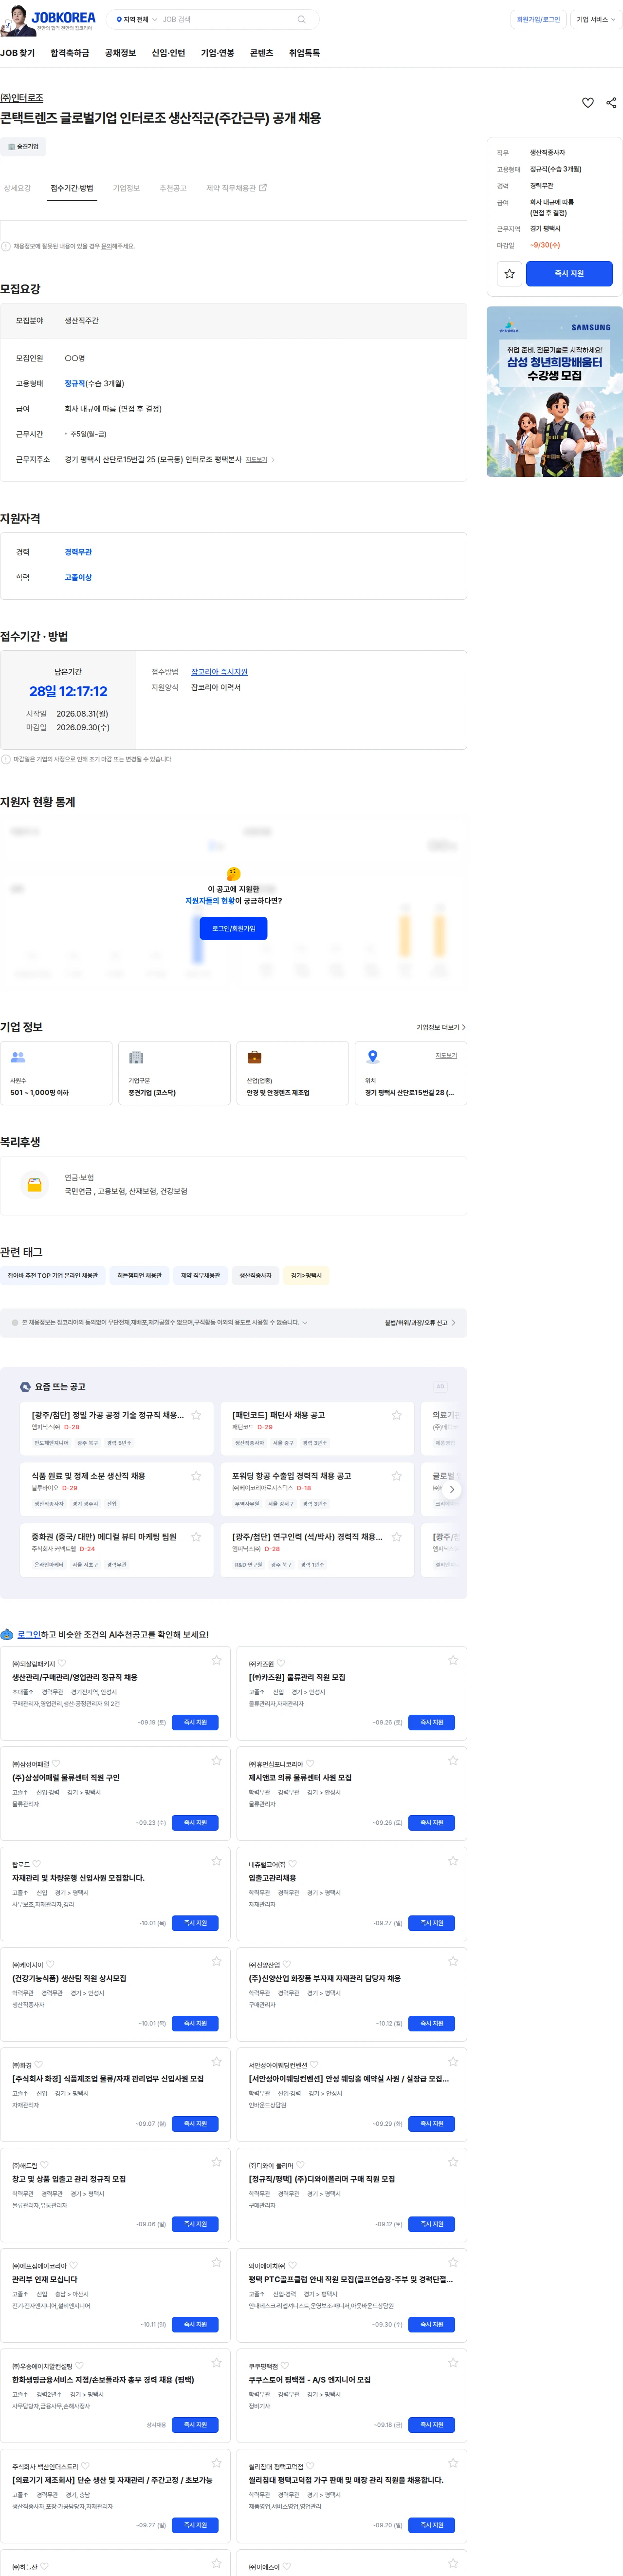Click the 경기>평택시 related tag
Image resolution: width=623 pixels, height=2576 pixels.
pos(307,1275)
